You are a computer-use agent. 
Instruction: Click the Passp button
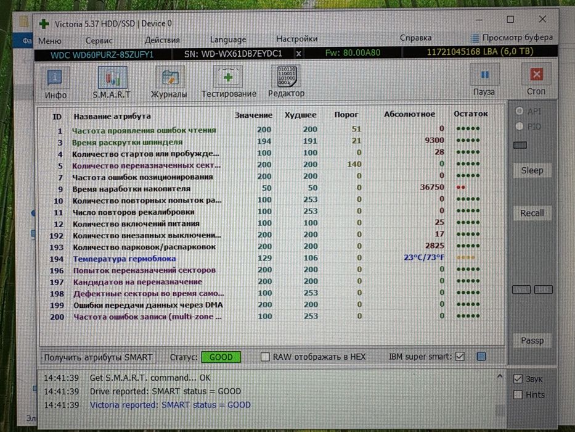[x=532, y=341]
